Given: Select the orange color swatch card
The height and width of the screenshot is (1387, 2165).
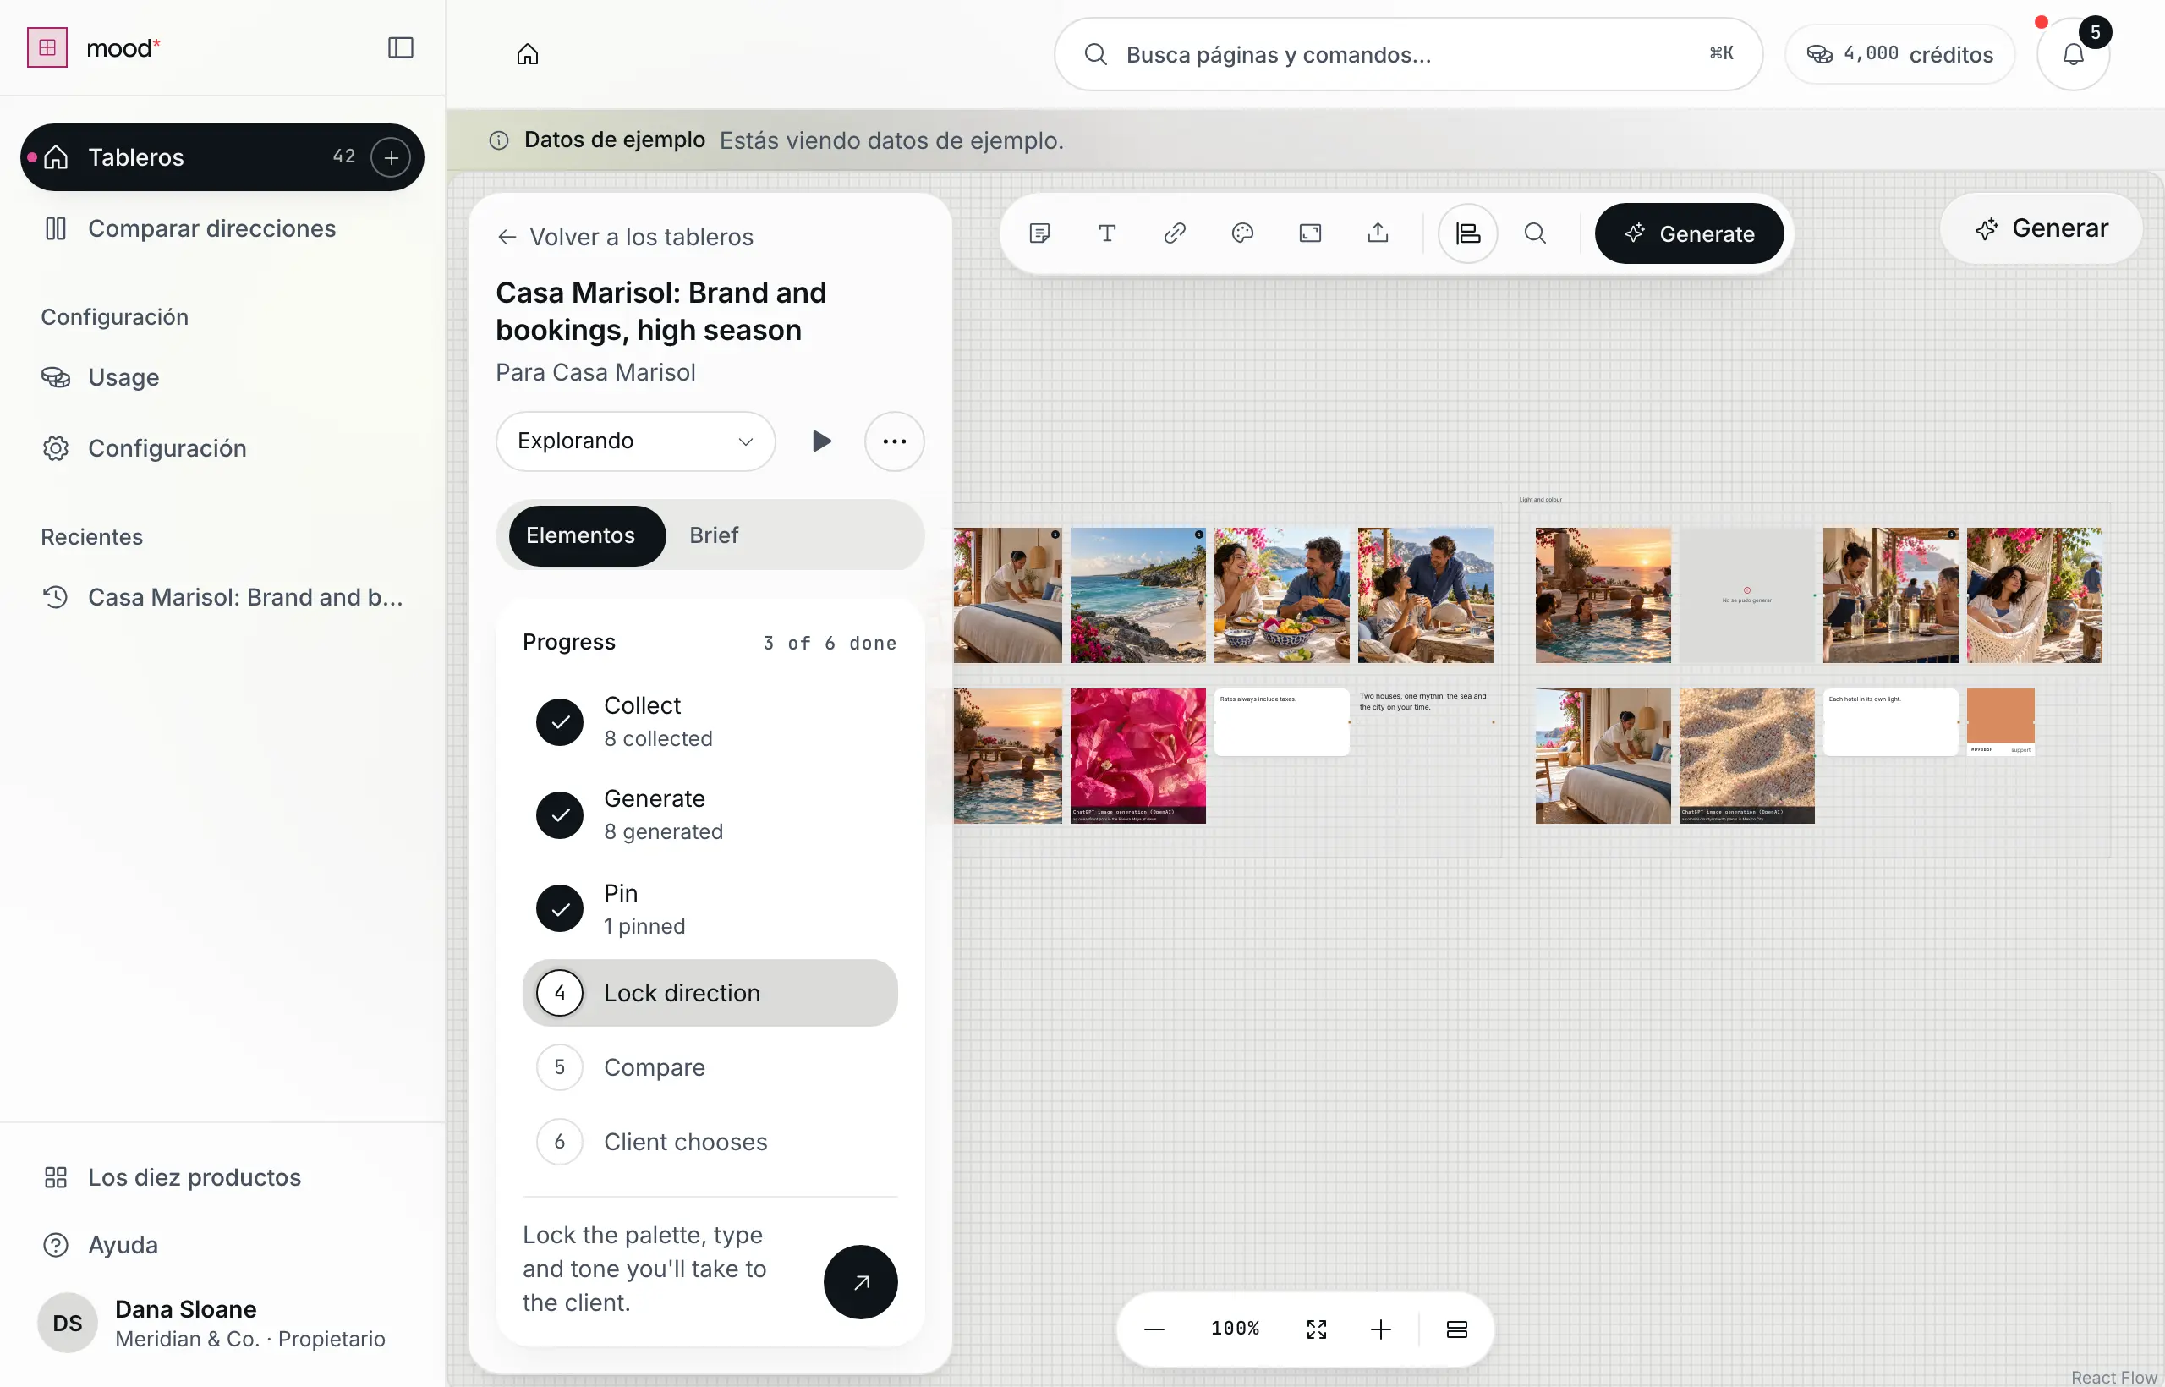Looking at the screenshot, I should click(x=2000, y=721).
